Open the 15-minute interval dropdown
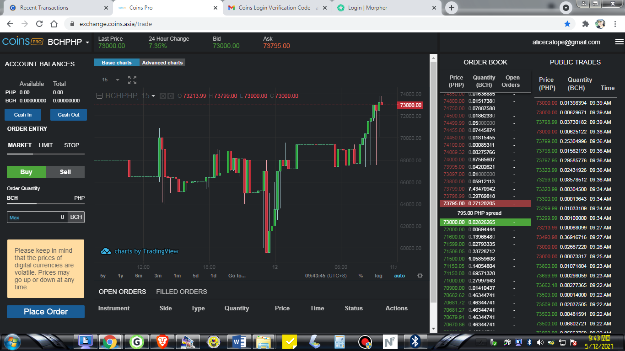The height and width of the screenshot is (351, 625). point(110,80)
